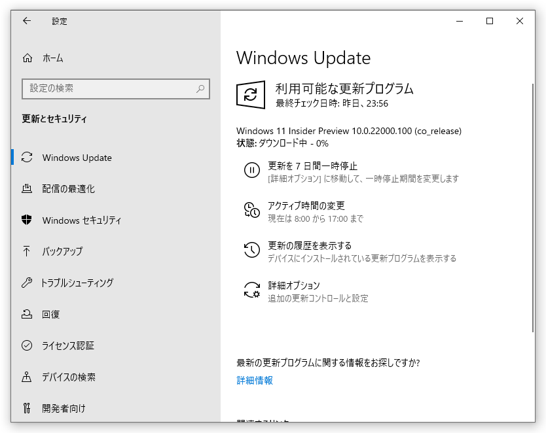
Task: Open ライセンス認証 page
Action: click(68, 345)
